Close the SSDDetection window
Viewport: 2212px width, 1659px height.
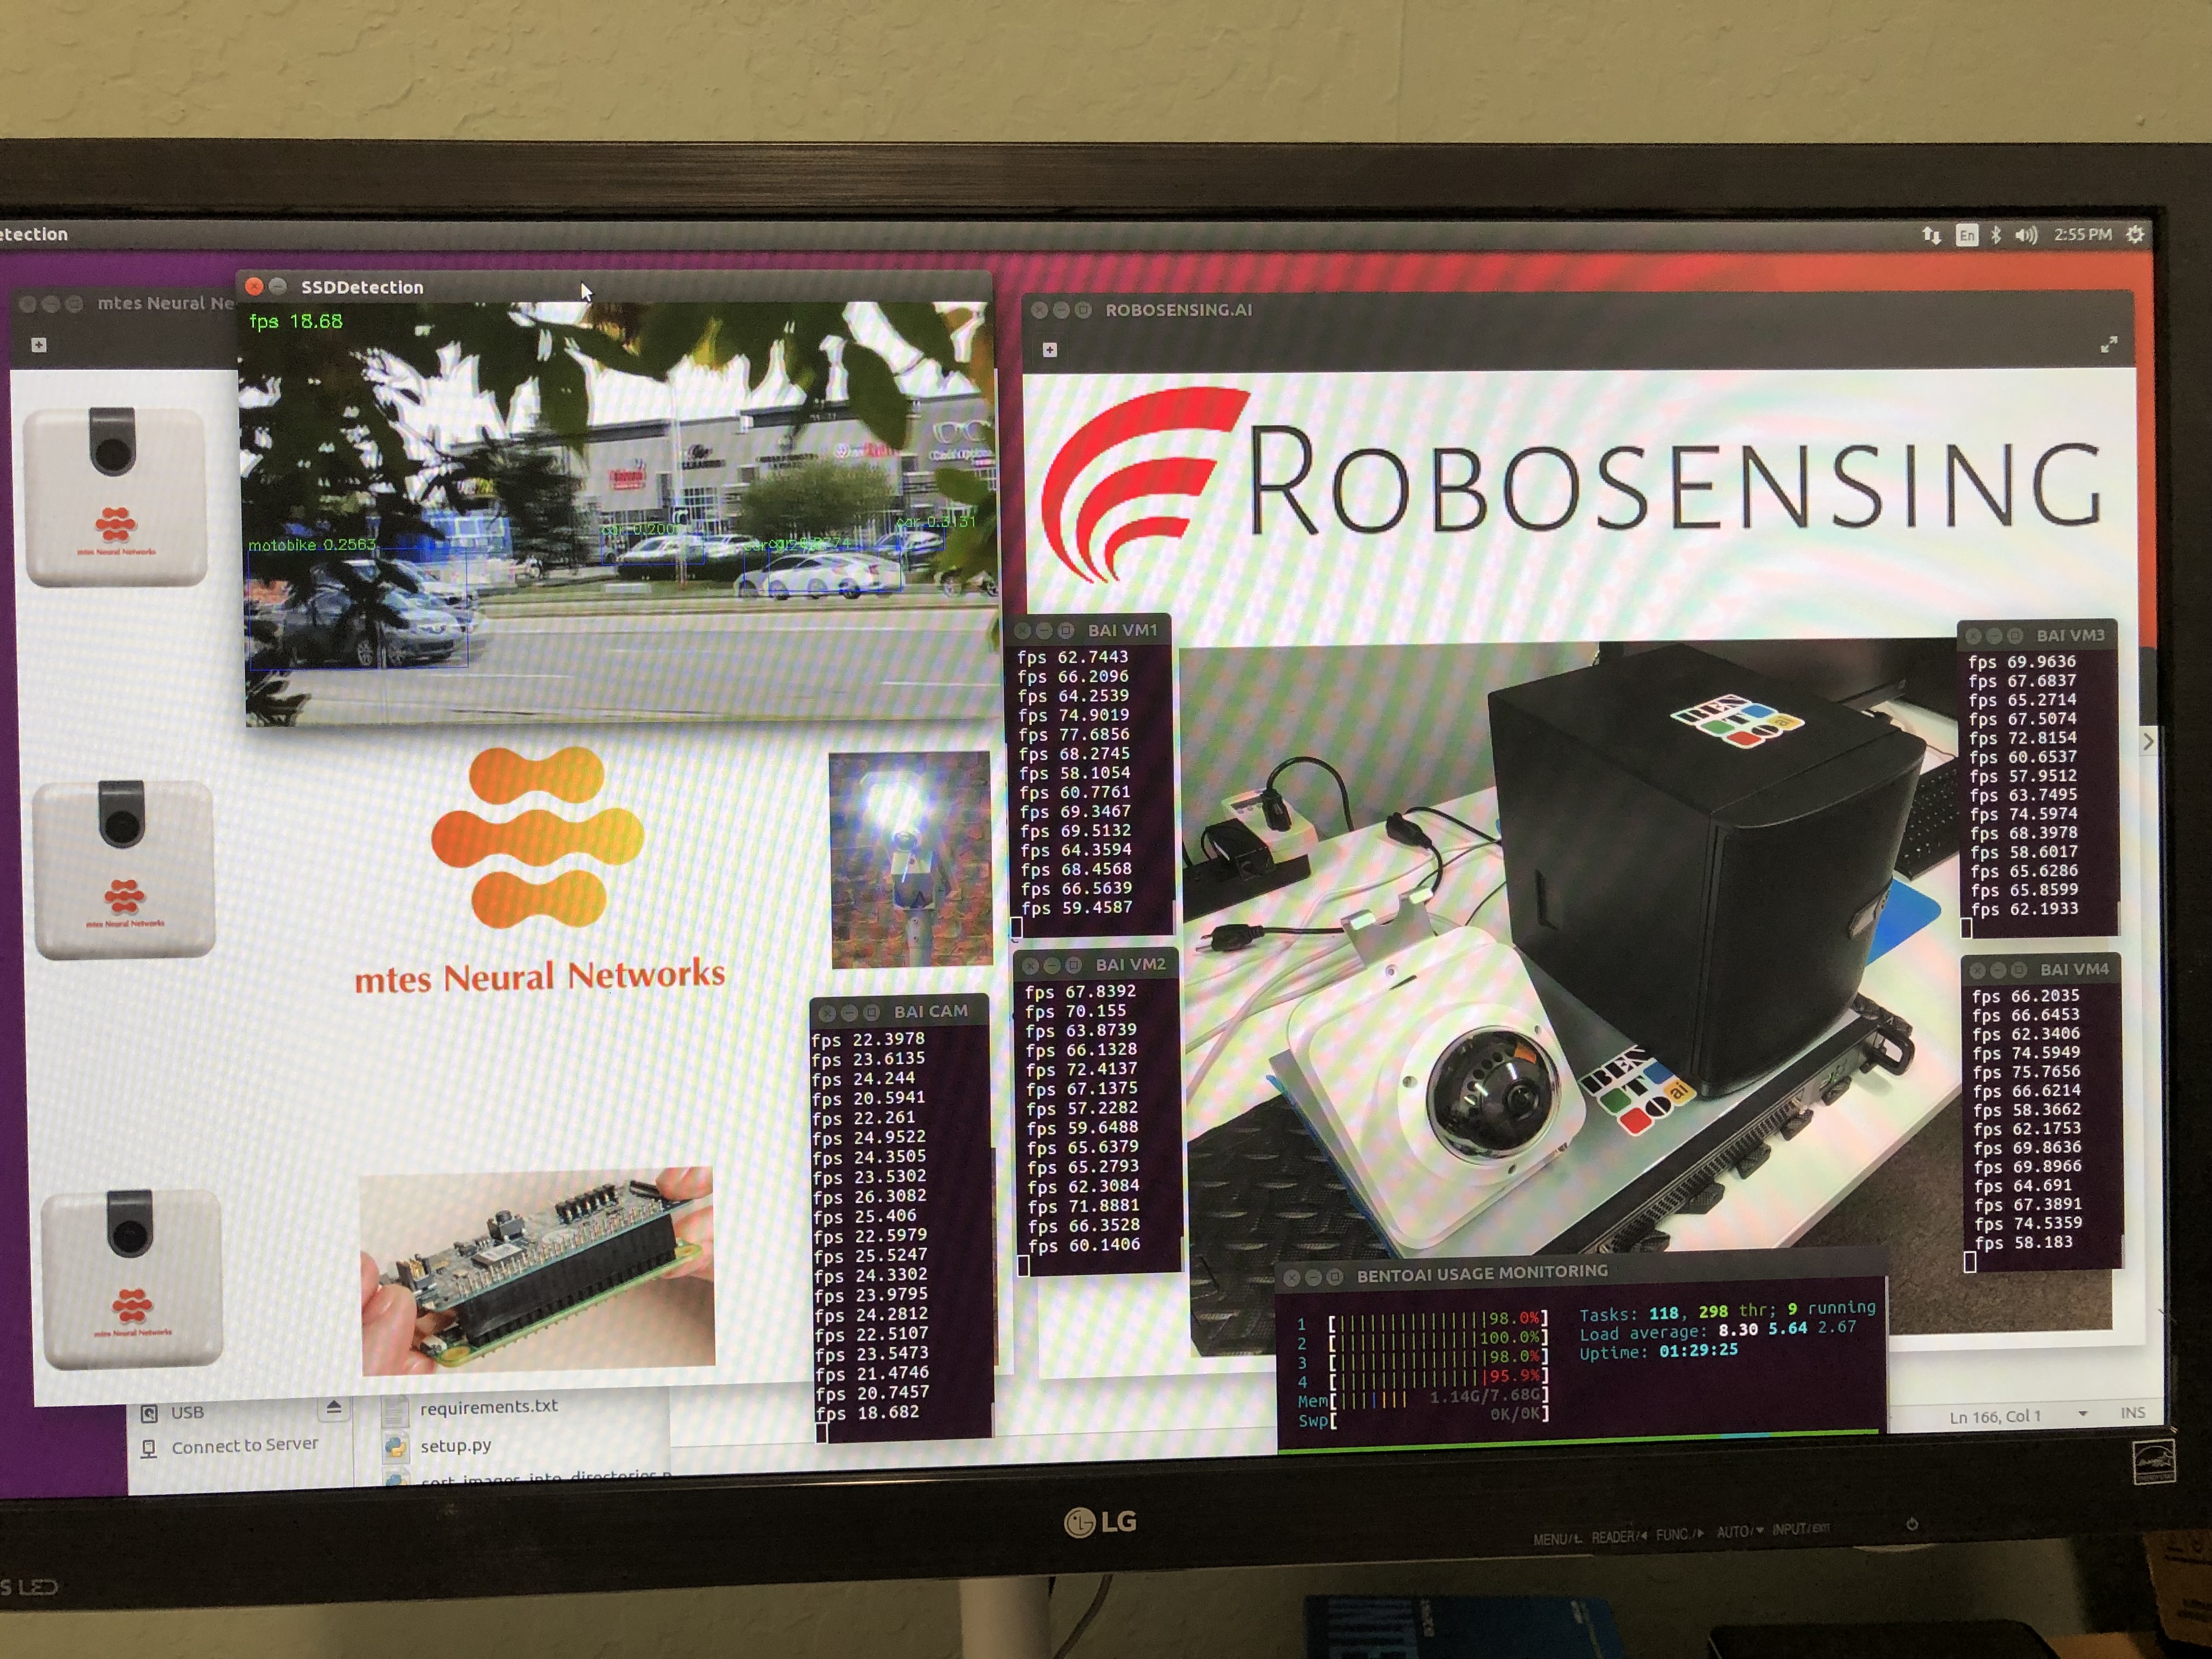(x=254, y=287)
